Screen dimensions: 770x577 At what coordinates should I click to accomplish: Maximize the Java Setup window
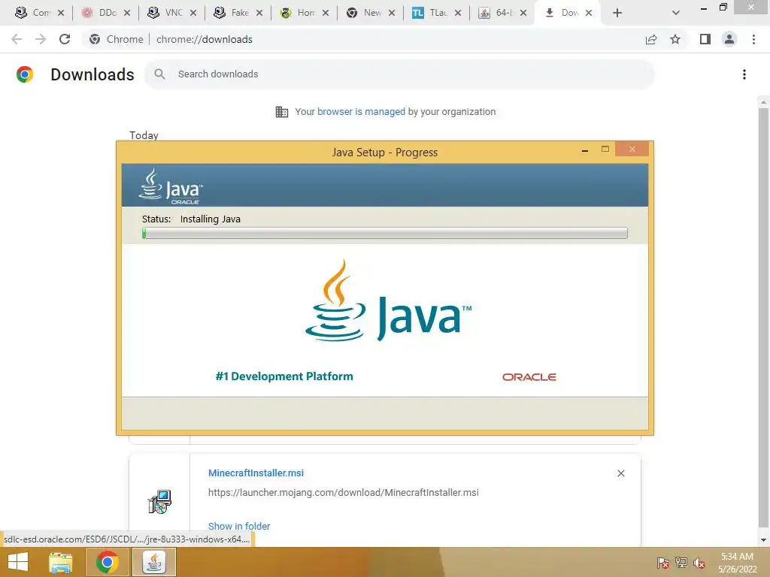605,150
